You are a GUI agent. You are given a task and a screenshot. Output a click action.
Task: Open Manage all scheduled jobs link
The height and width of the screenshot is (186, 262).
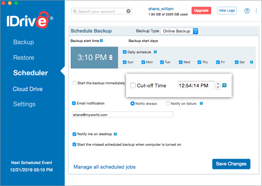pyautogui.click(x=104, y=167)
